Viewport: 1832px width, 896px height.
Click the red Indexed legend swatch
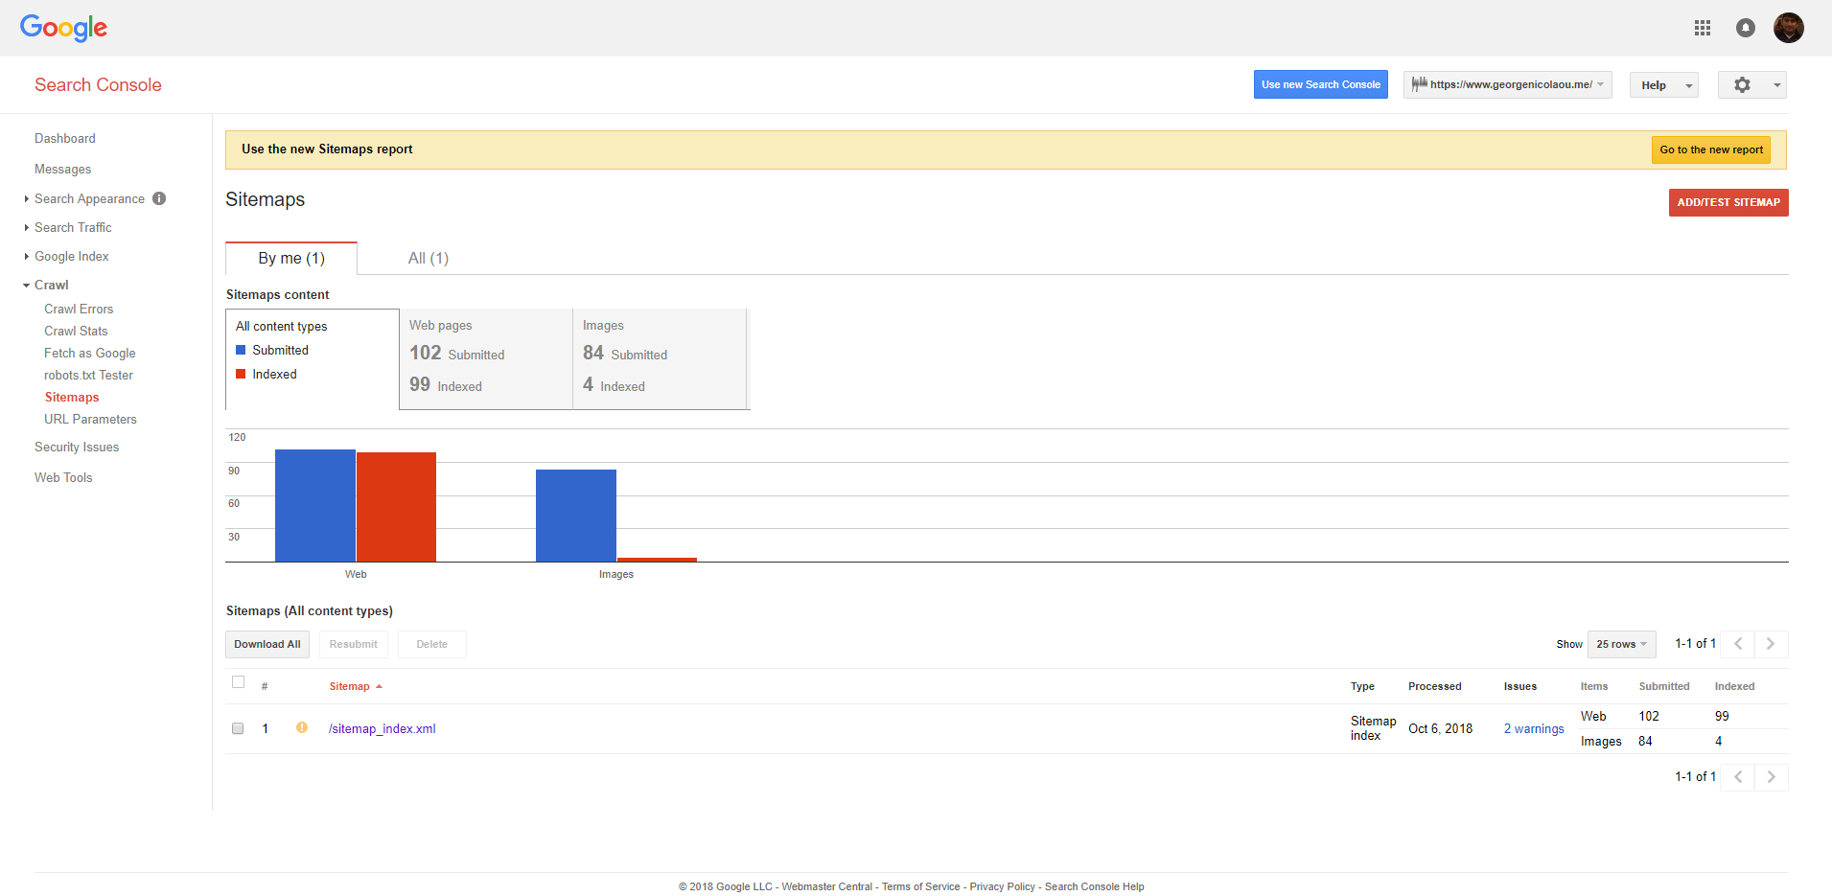(x=241, y=374)
